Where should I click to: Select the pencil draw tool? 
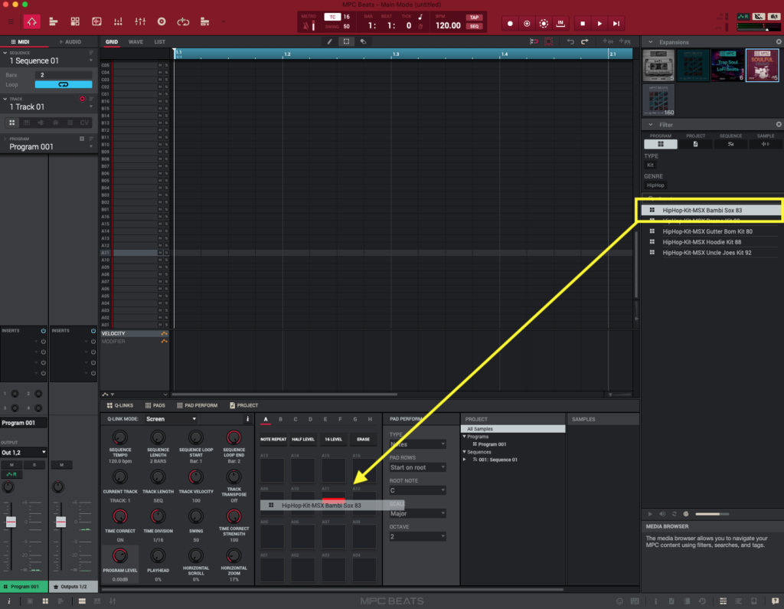tap(329, 41)
